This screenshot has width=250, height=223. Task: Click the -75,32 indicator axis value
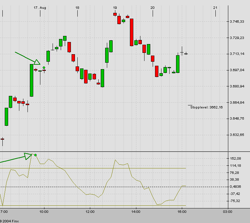tap(235, 201)
